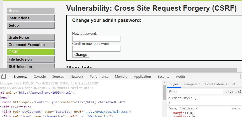Screen dimensions: 242x117
Task: Focus the New password field
Action: [x=96, y=39]
